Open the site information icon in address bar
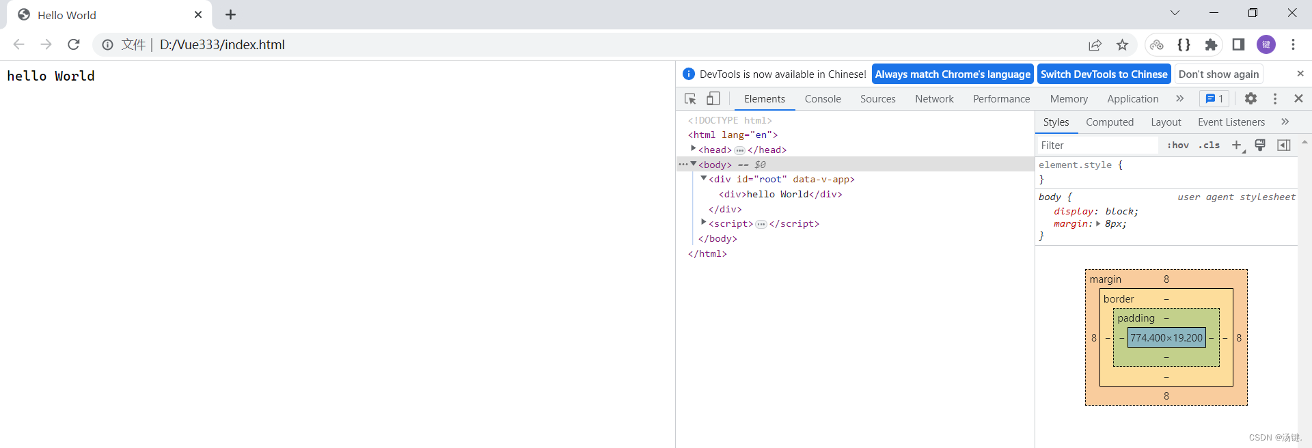Screen dimensions: 1312x448 click(107, 44)
